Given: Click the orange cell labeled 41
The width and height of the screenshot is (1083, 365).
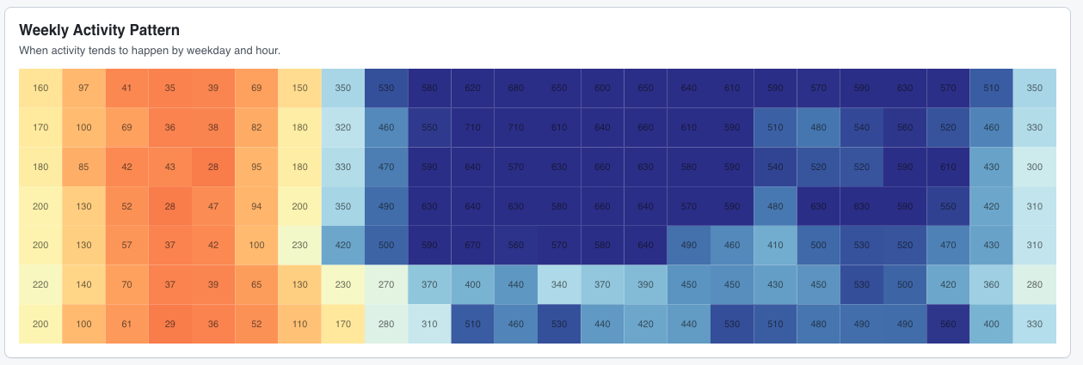Looking at the screenshot, I should [126, 88].
